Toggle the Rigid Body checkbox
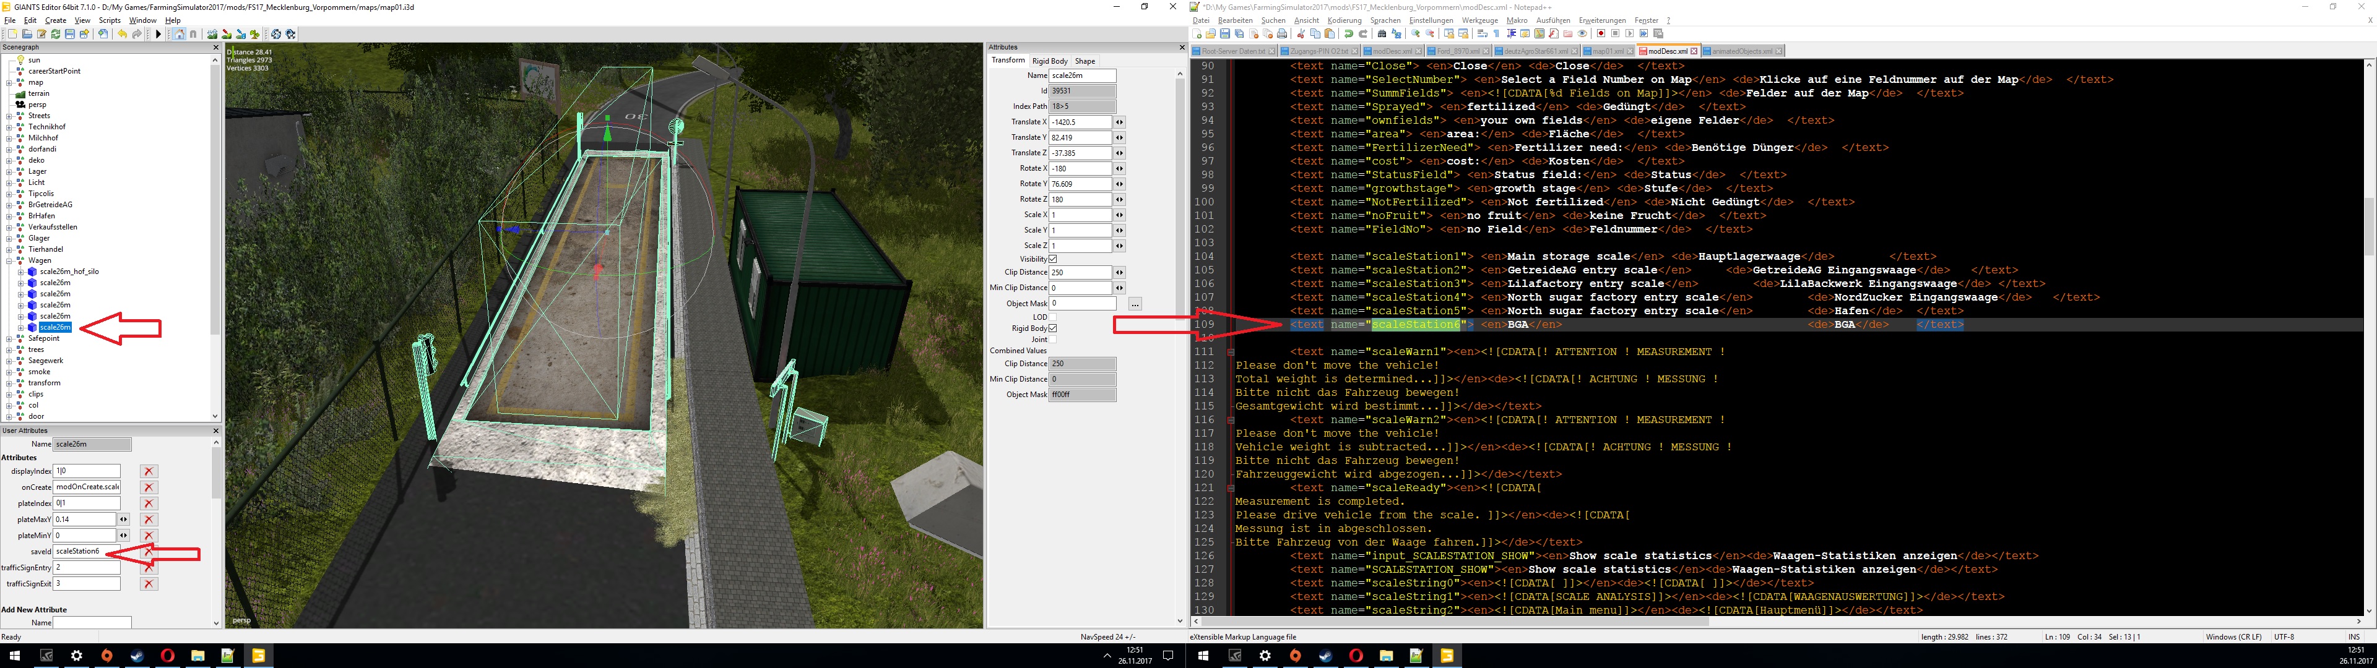Screen dimensions: 2377x668 click(x=1053, y=328)
